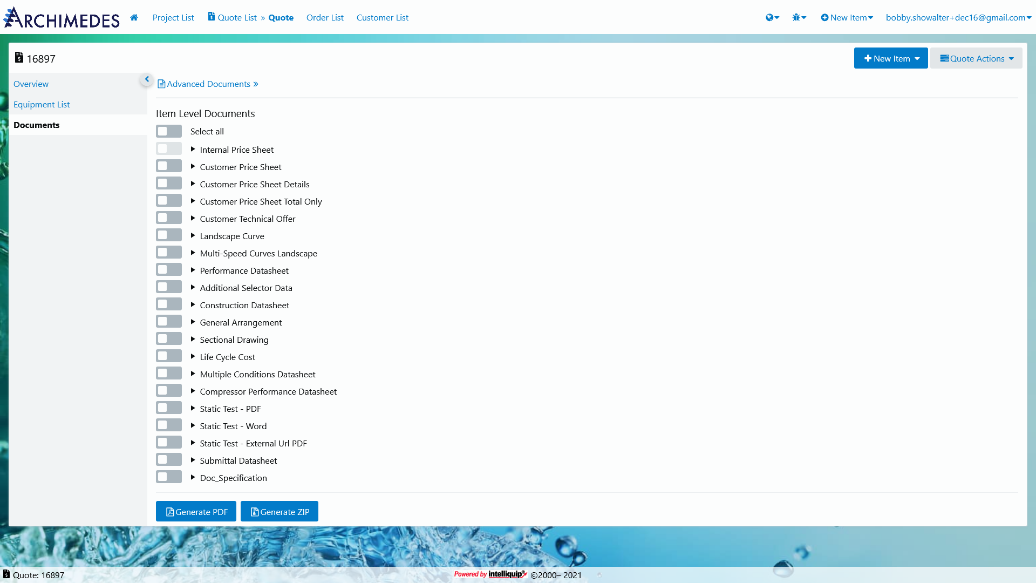Open the blue New Item dropdown button
1036x583 pixels.
890,58
